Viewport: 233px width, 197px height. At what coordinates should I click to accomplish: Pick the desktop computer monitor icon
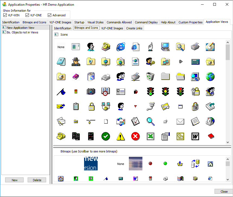point(165,47)
